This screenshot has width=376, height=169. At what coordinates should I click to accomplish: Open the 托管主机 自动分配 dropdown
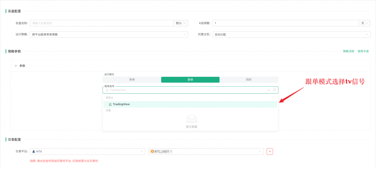pyautogui.click(x=291, y=35)
